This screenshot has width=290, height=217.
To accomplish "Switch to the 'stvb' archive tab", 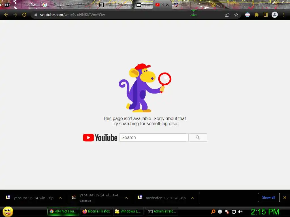I will tap(106, 5).
